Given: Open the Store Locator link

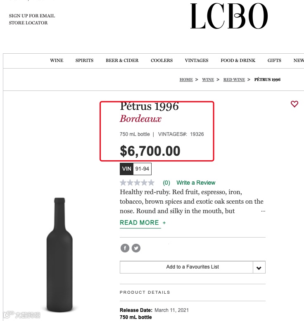Looking at the screenshot, I should pos(28,23).
